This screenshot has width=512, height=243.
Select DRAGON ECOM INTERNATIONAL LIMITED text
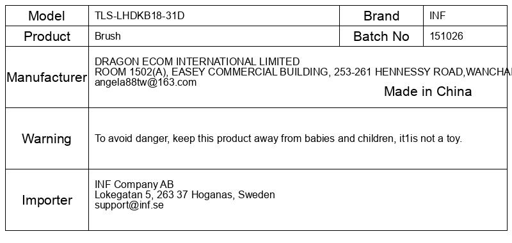[197, 61]
